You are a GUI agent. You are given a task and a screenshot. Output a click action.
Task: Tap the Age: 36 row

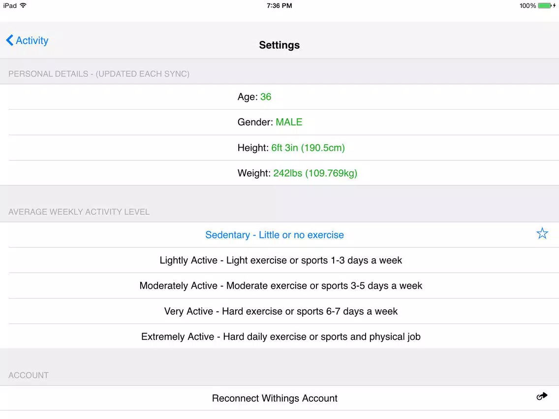click(x=279, y=97)
